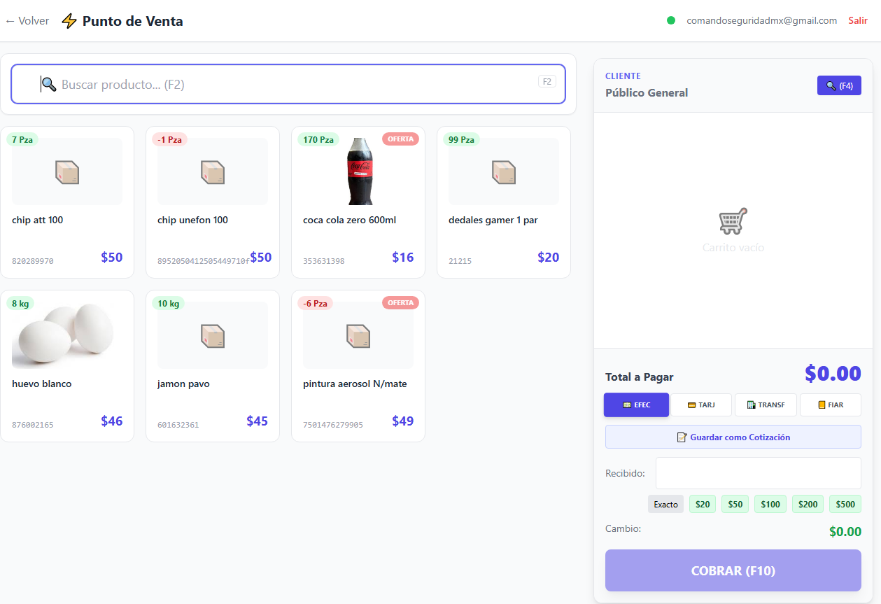Image resolution: width=881 pixels, height=604 pixels.
Task: Click Guardar como Cotización button
Action: (x=733, y=437)
